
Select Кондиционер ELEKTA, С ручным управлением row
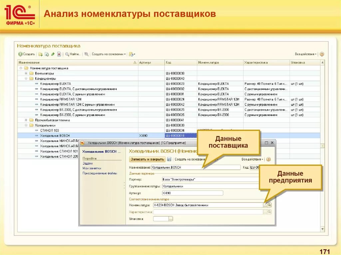(169, 94)
